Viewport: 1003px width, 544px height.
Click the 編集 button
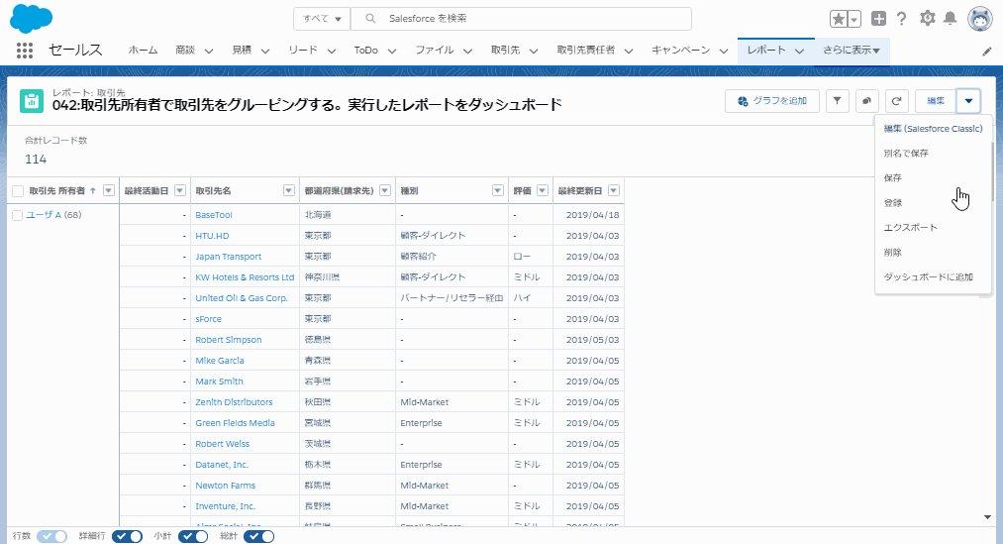[x=936, y=100]
